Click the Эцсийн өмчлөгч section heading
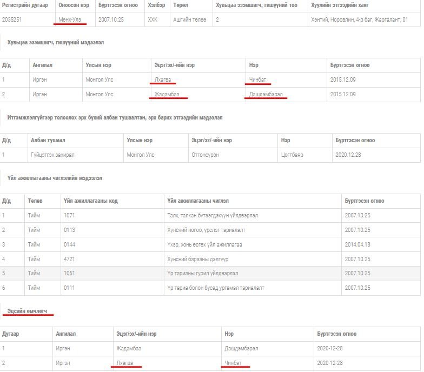 [x=27, y=311]
